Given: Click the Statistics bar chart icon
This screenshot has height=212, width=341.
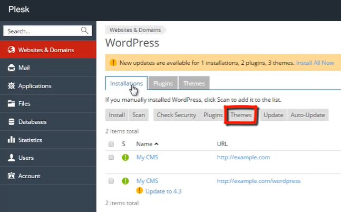Looking at the screenshot, I should coord(11,140).
